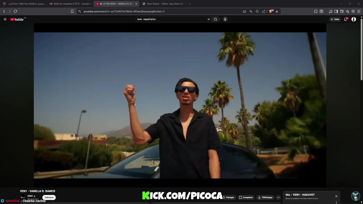
Task: Open the Brave playlist music-note icon
Action: click(330, 11)
